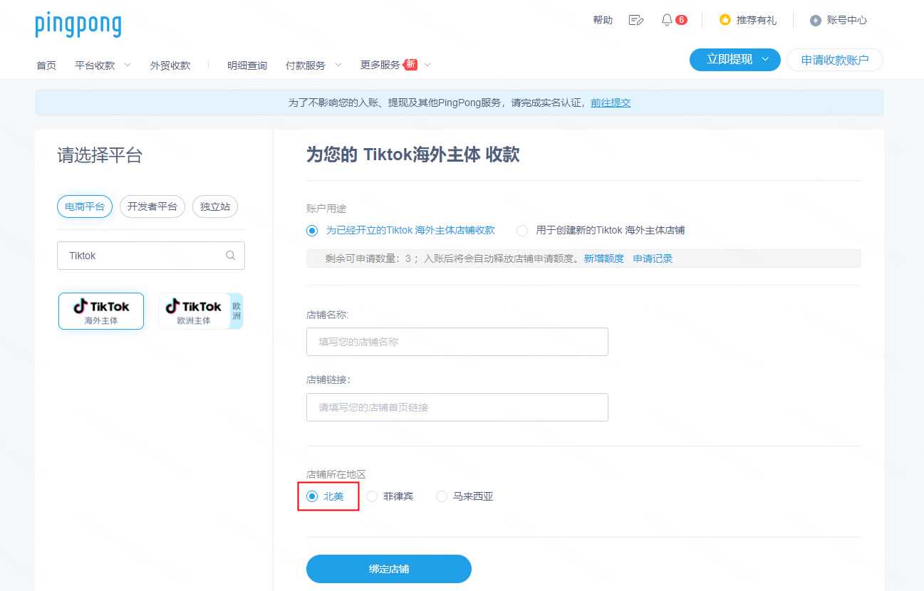The height and width of the screenshot is (591, 924).
Task: Click the pingpong logo
Action: click(78, 24)
